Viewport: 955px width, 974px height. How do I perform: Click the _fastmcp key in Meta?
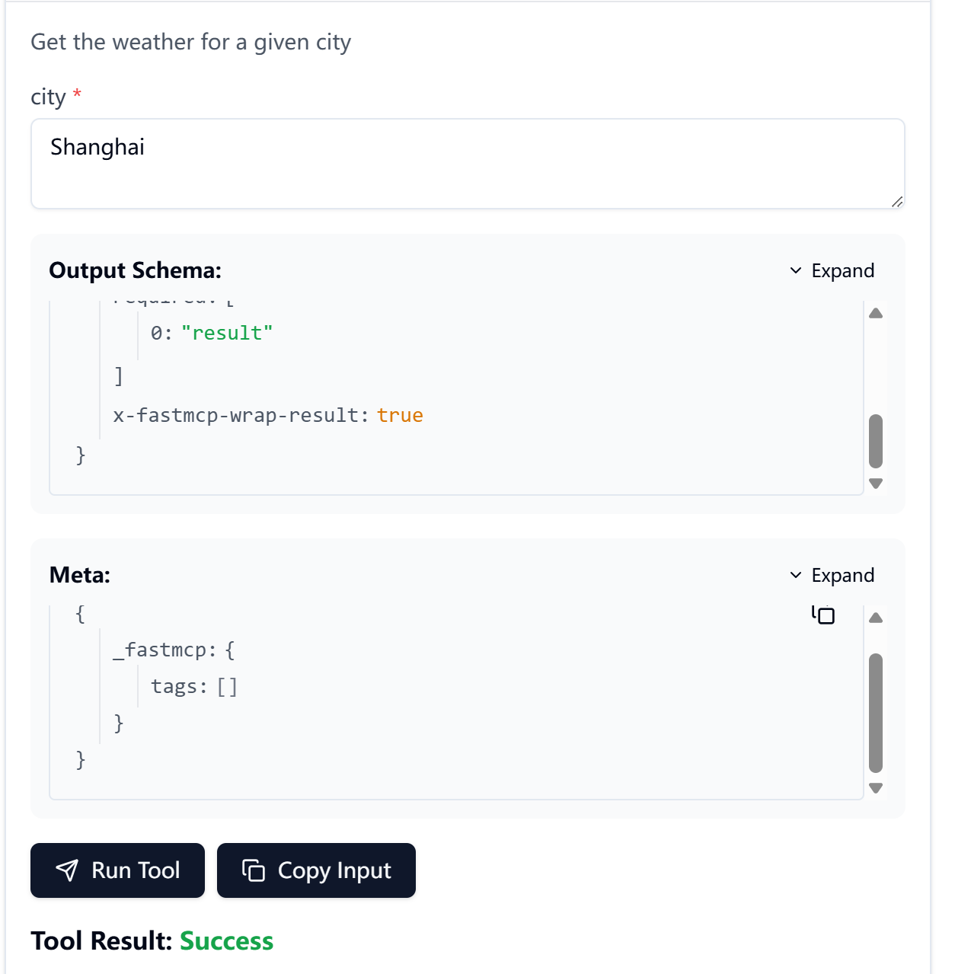pos(159,650)
